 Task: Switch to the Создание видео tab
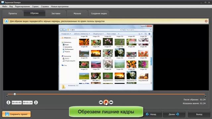(x=99, y=14)
